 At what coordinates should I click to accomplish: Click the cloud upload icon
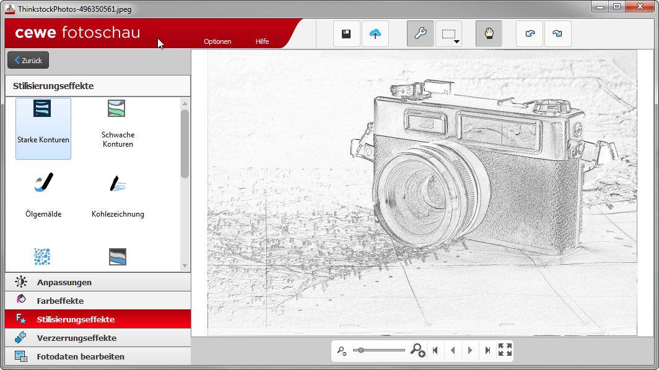coord(375,34)
